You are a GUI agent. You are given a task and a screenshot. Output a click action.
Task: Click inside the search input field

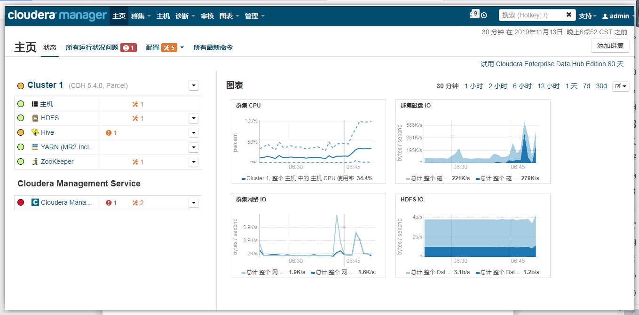click(x=531, y=15)
